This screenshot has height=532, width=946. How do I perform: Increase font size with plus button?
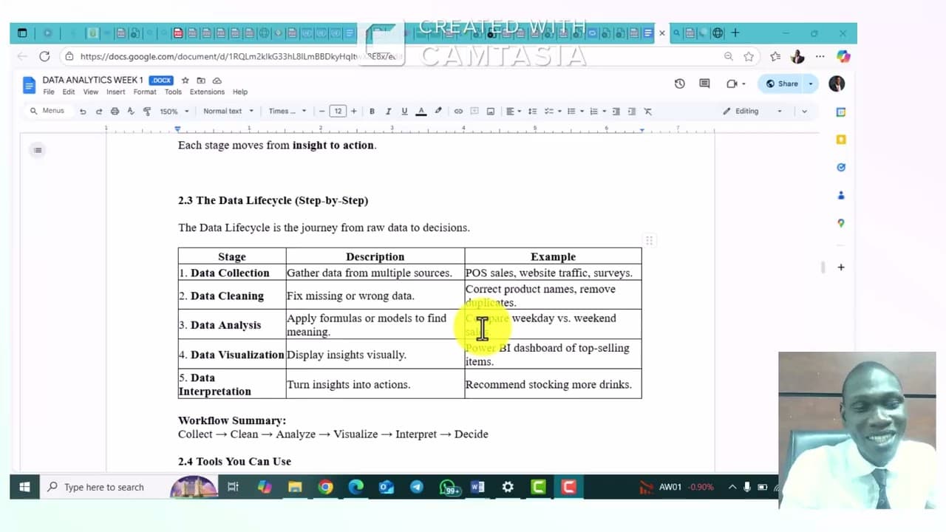(x=353, y=112)
